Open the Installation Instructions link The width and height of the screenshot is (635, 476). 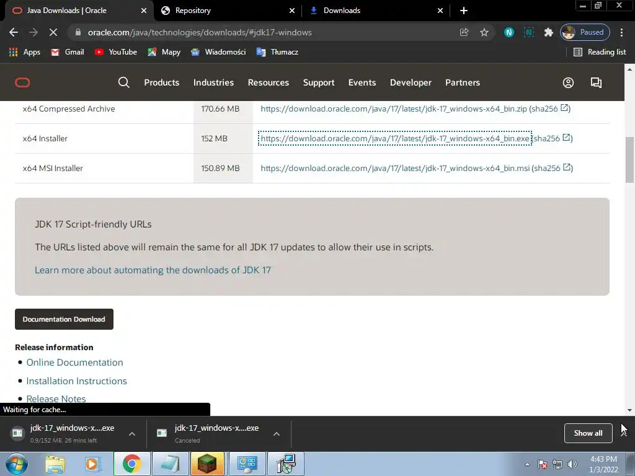(x=76, y=381)
